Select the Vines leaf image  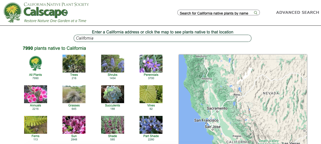click(x=151, y=94)
